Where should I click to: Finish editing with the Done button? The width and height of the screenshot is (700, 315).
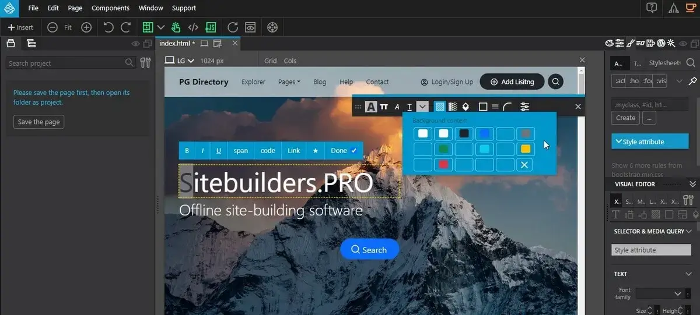click(344, 150)
